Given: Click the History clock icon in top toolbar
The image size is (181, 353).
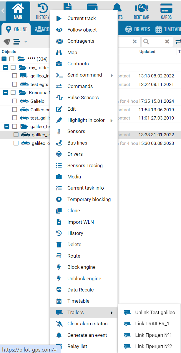Looking at the screenshot, I should pos(43,8).
